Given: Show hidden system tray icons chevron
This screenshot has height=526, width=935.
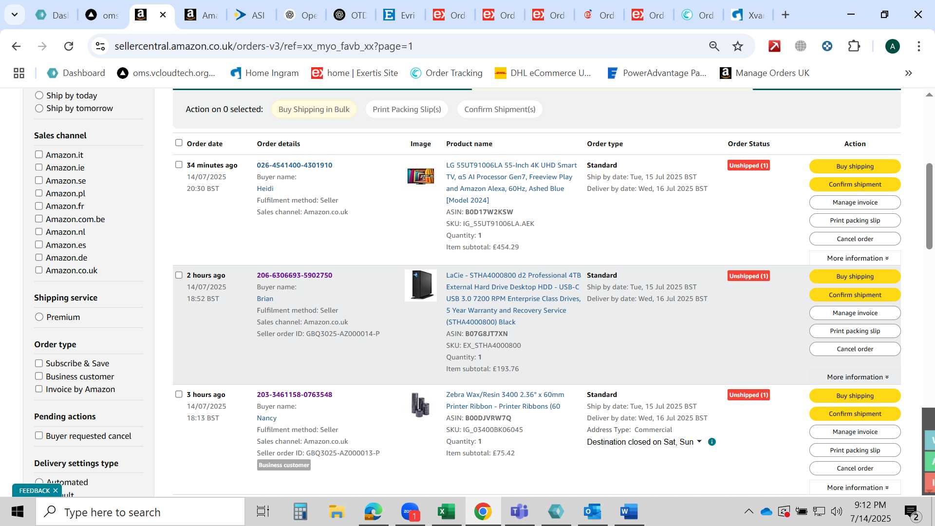Looking at the screenshot, I should pyautogui.click(x=748, y=511).
